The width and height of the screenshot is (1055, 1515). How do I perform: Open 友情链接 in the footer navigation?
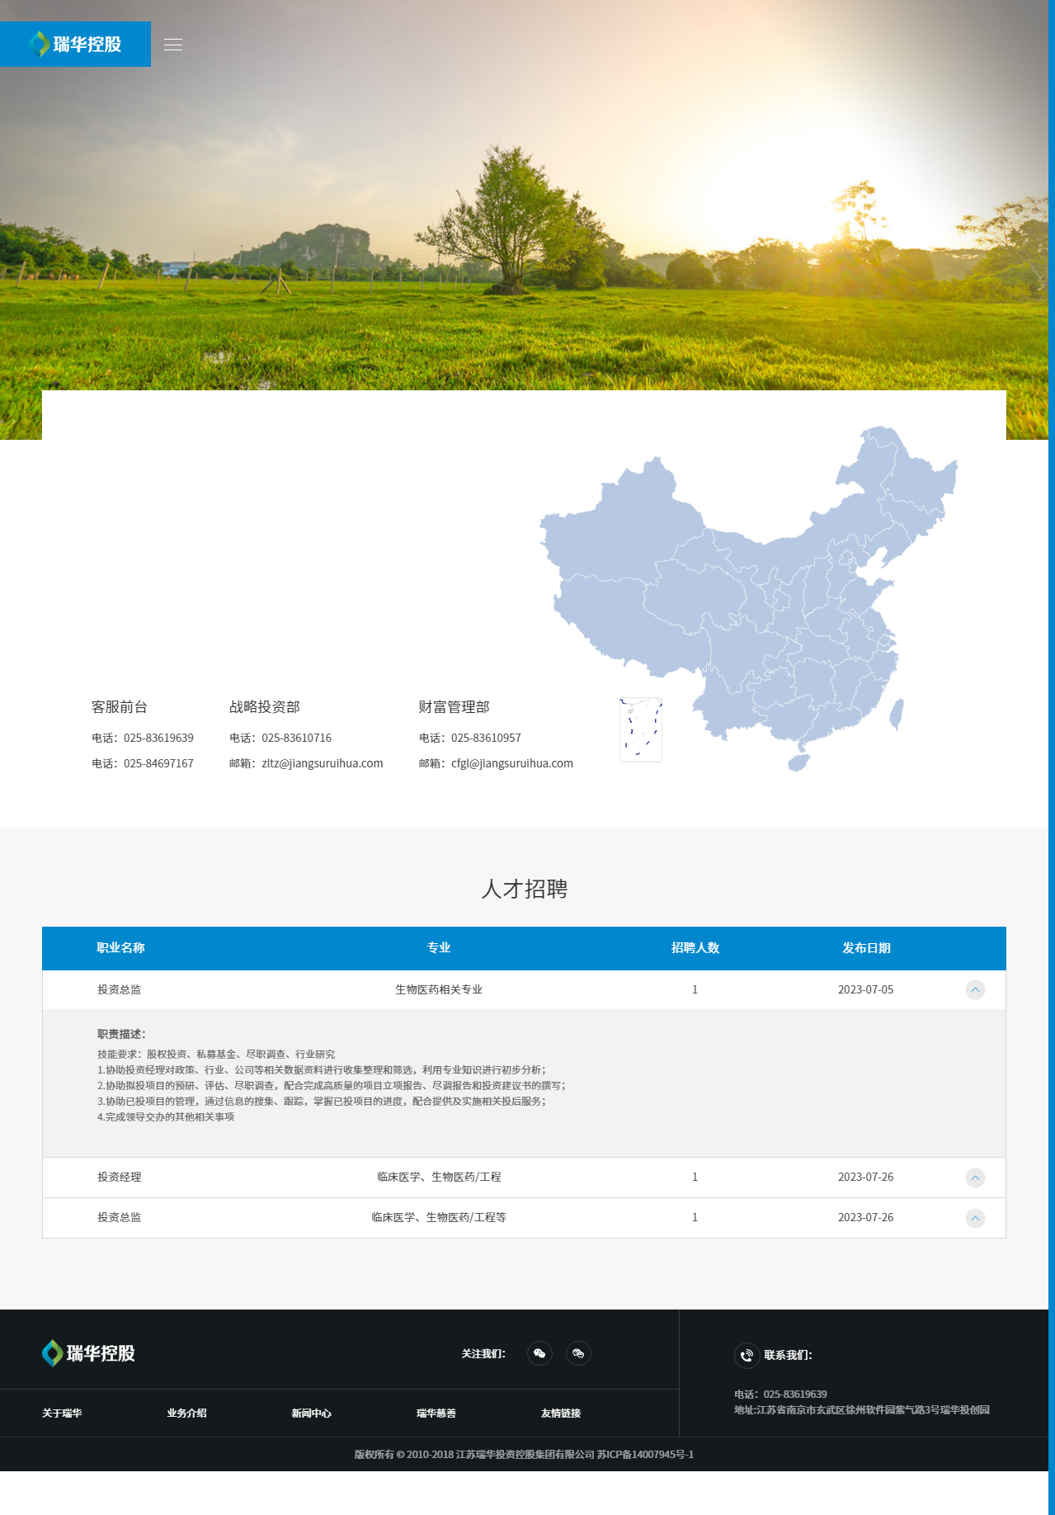point(561,1414)
